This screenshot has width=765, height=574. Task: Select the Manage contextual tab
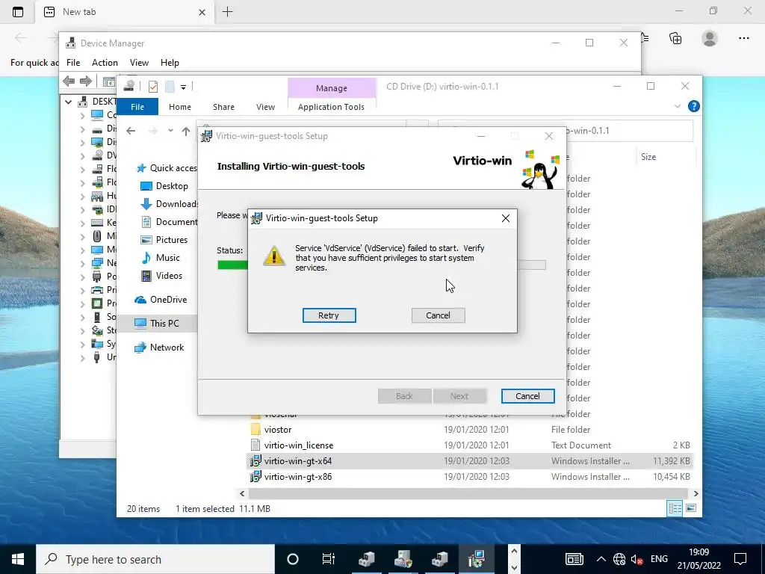tap(332, 88)
